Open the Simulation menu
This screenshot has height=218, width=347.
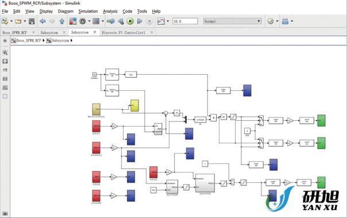click(88, 12)
